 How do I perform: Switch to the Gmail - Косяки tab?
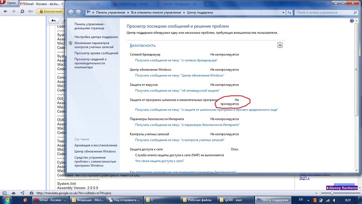click(41, 4)
